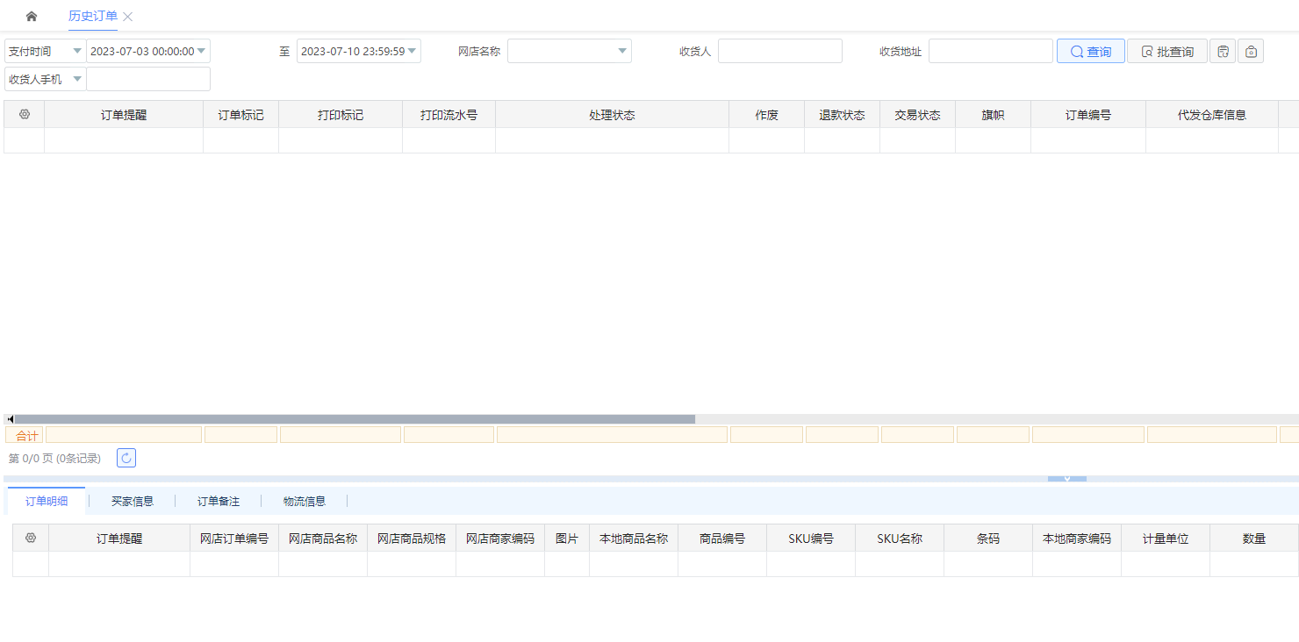Screen dimensions: 1299x642
Task: Focus the 收货人 input field
Action: pos(780,51)
